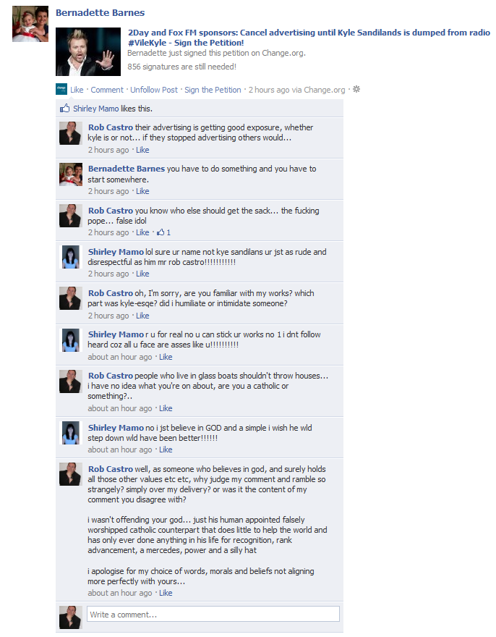Open the petition title link about 2Day and Fox FM sponsors

point(309,38)
